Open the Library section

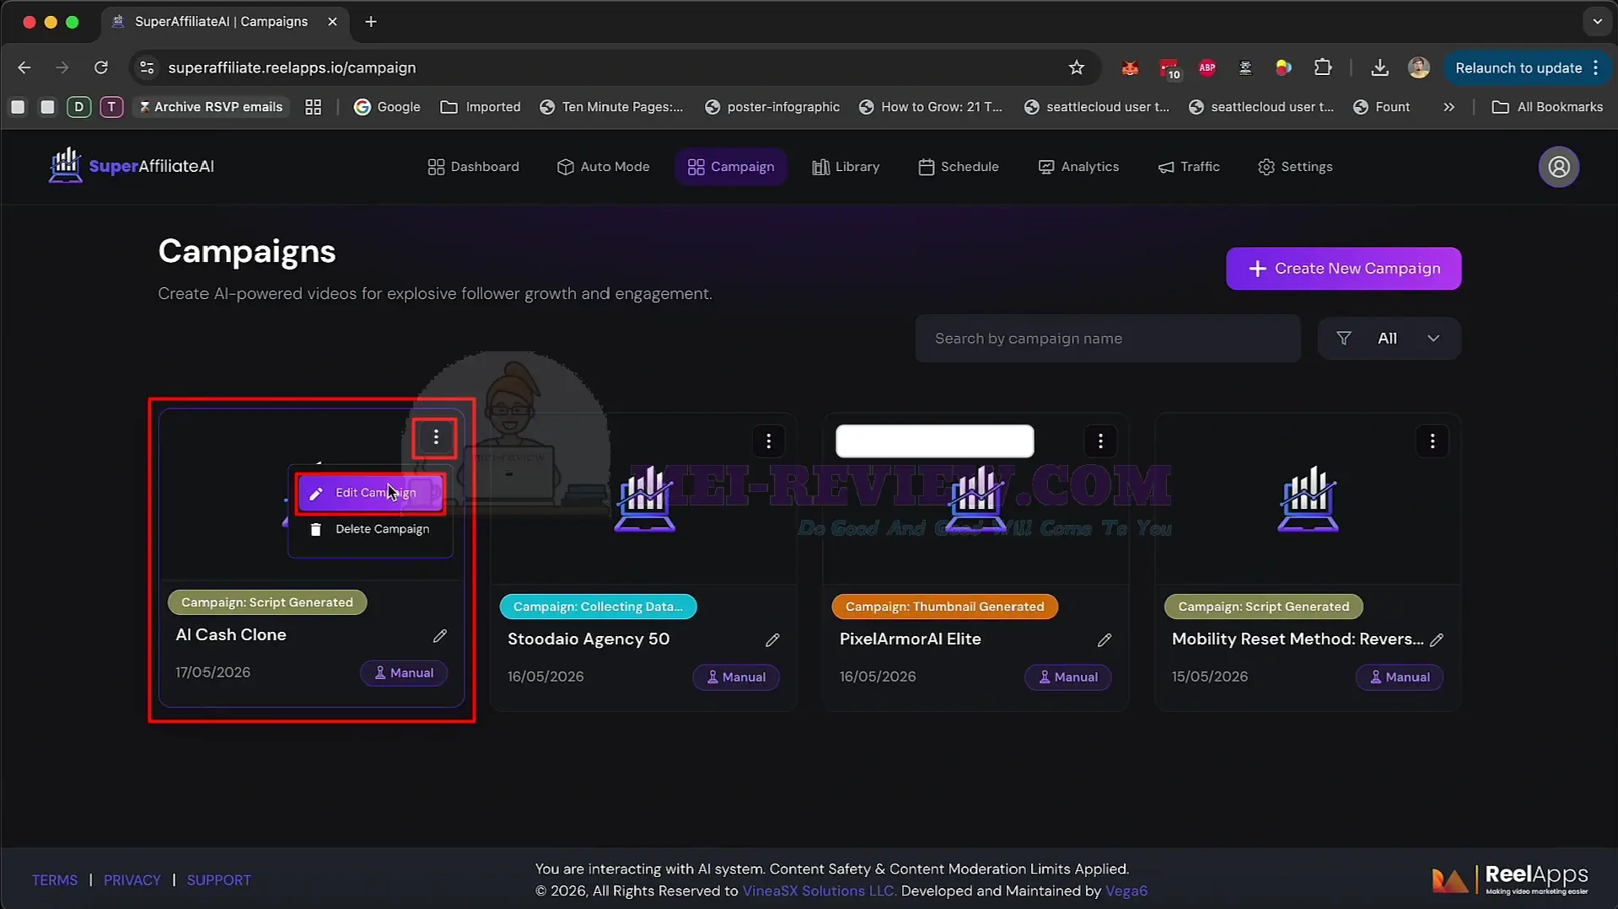846,167
